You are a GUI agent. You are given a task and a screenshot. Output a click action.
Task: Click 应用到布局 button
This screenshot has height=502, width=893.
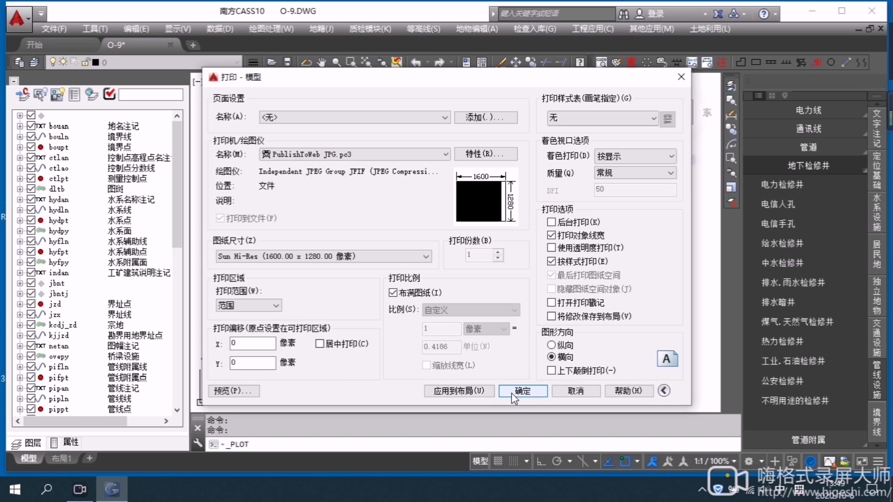(459, 391)
